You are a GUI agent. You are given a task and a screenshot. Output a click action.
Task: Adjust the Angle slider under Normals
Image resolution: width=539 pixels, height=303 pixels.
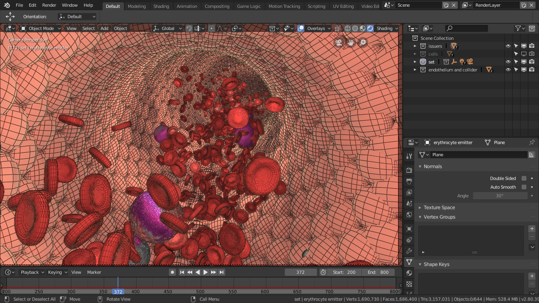[500, 195]
